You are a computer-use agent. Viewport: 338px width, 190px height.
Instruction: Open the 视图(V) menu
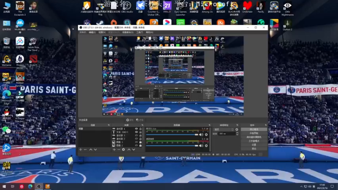(x=102, y=33)
